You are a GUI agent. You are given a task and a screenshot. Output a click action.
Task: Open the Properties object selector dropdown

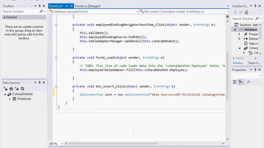(261, 76)
